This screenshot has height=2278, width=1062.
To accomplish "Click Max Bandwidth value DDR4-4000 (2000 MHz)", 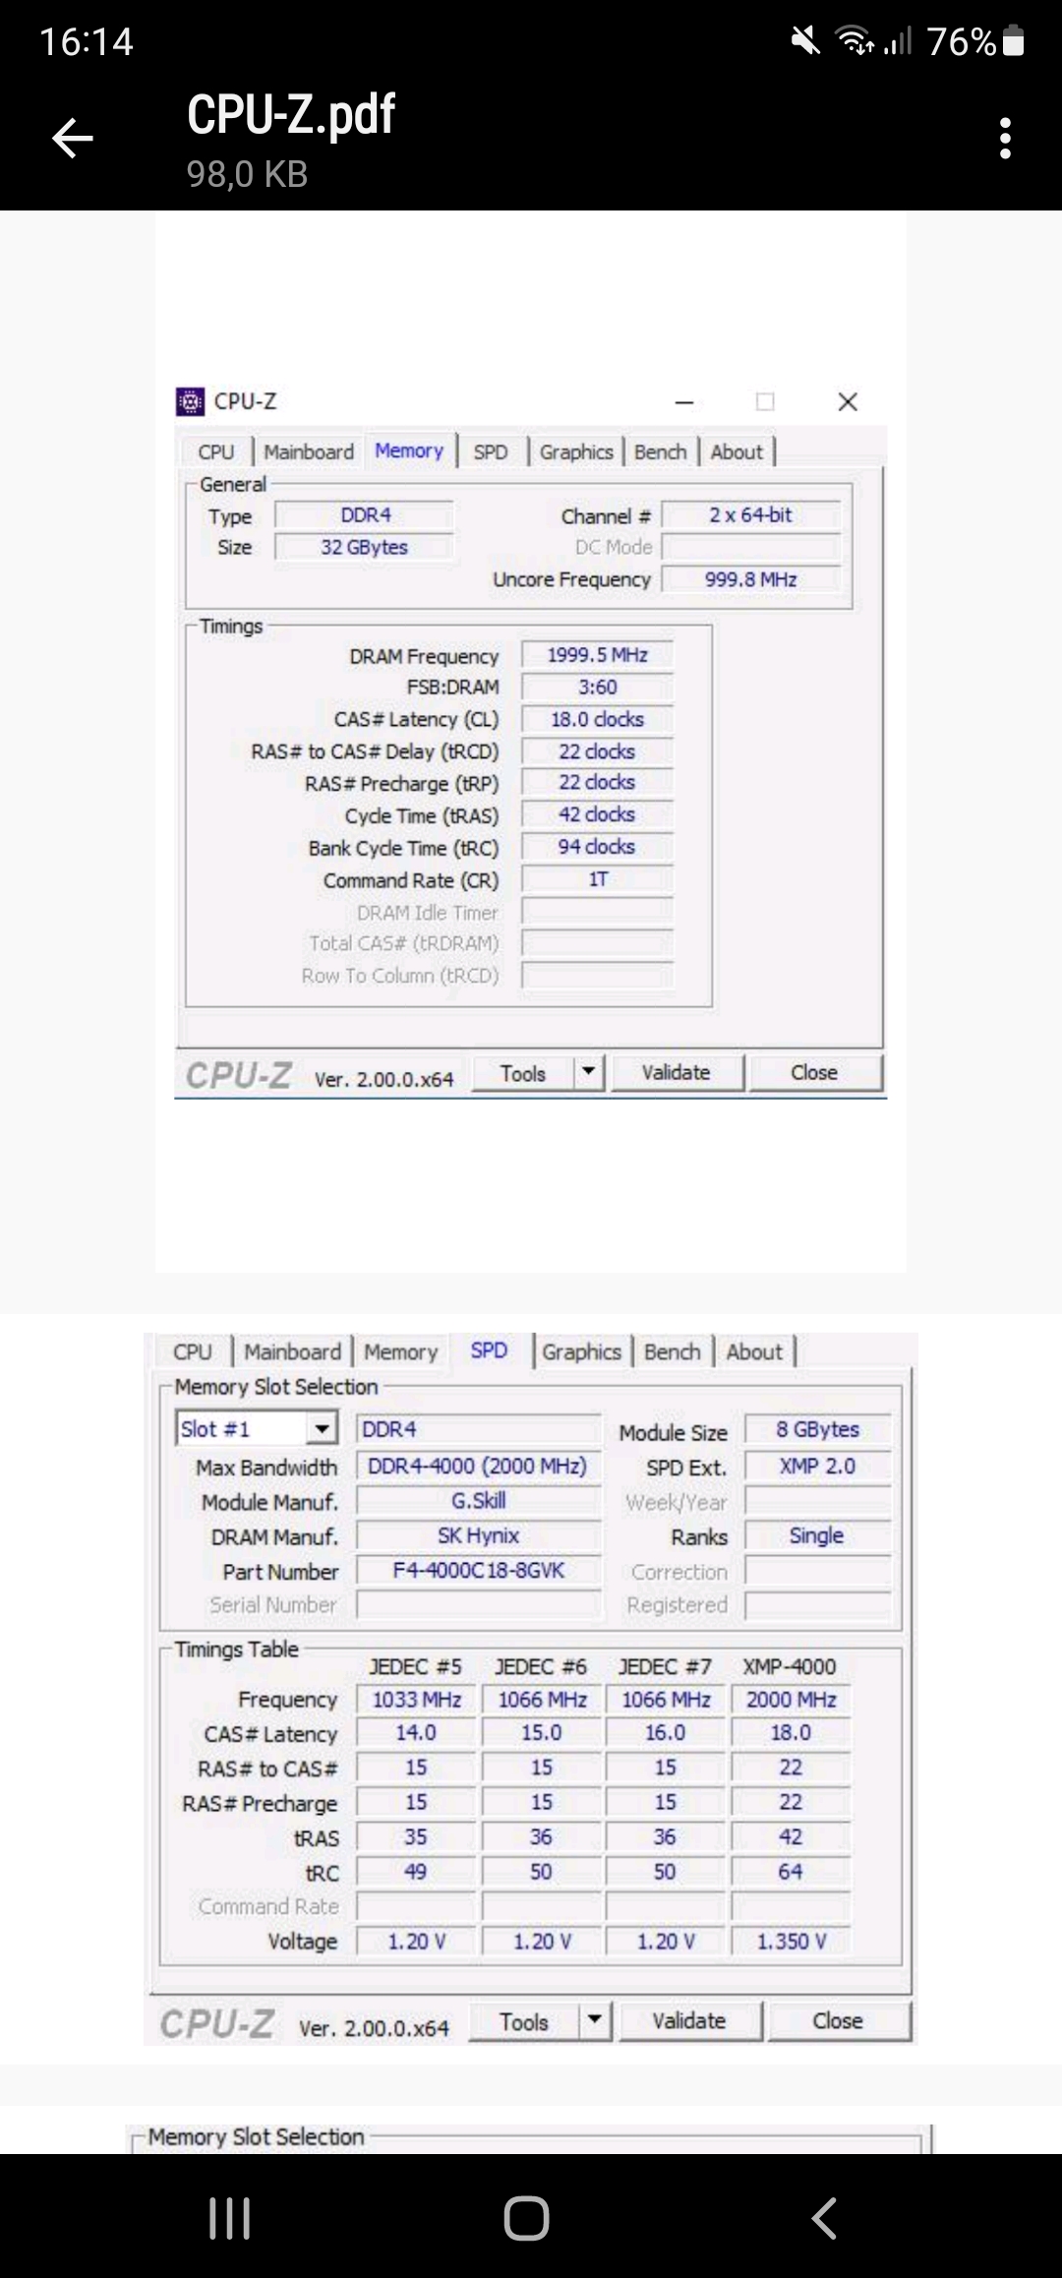I will point(478,1466).
